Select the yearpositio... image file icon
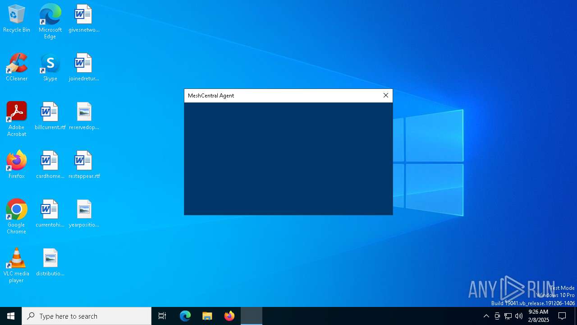The width and height of the screenshot is (577, 325). point(84,214)
